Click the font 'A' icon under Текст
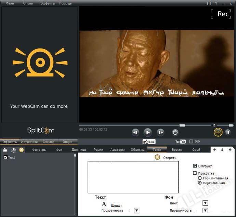This screenshot has height=217, width=236. [x=104, y=204]
